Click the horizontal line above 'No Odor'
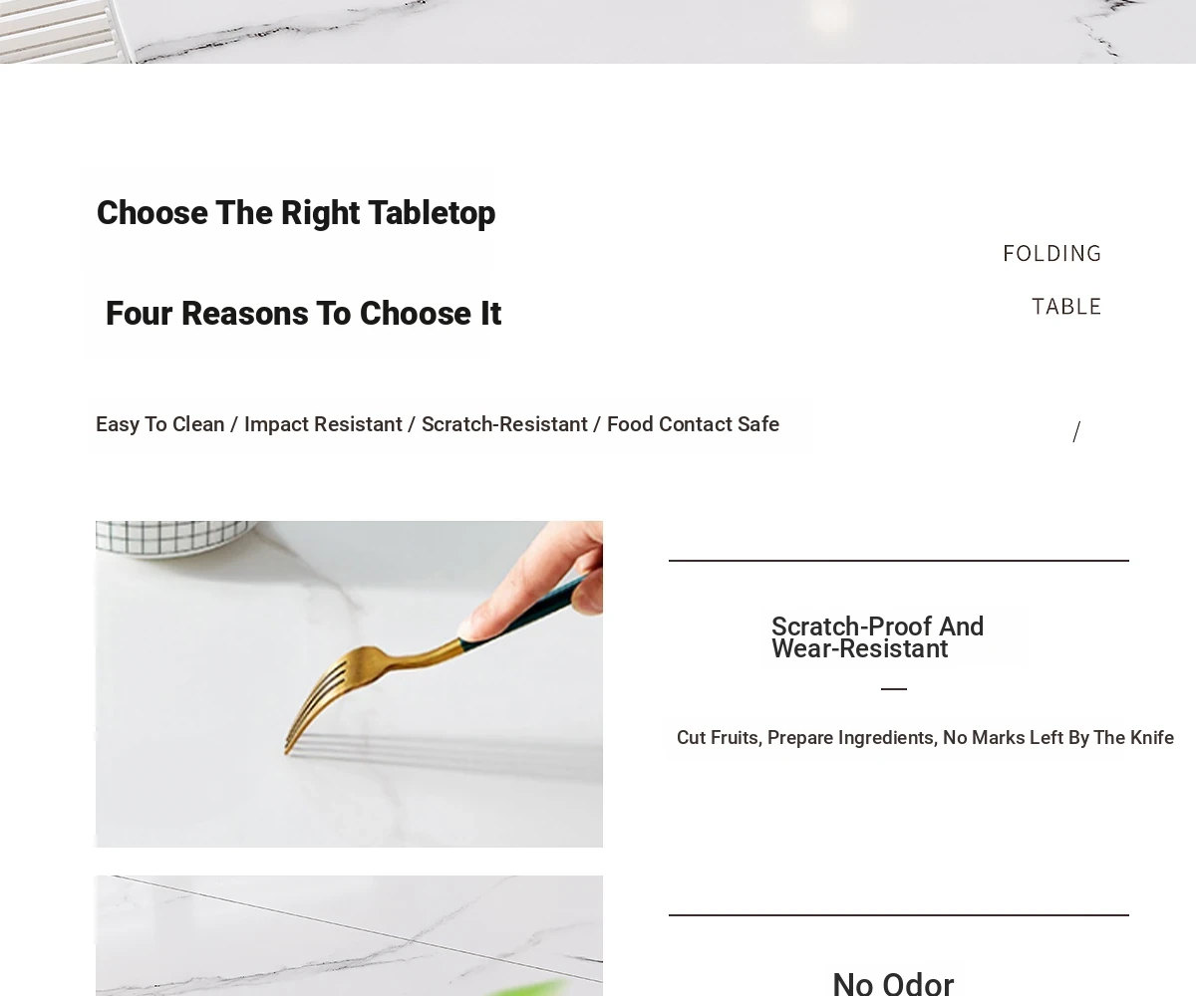The height and width of the screenshot is (996, 1196). [x=899, y=915]
